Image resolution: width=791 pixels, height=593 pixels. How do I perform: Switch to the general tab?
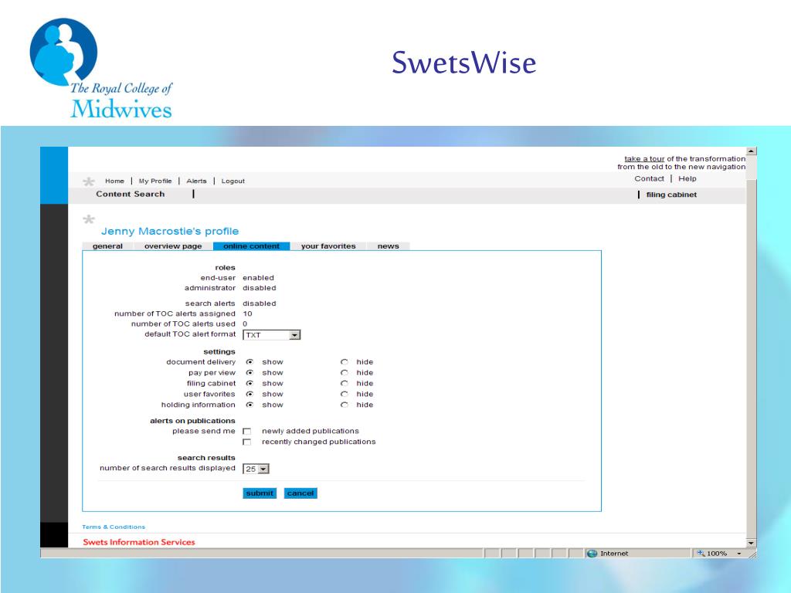(107, 246)
